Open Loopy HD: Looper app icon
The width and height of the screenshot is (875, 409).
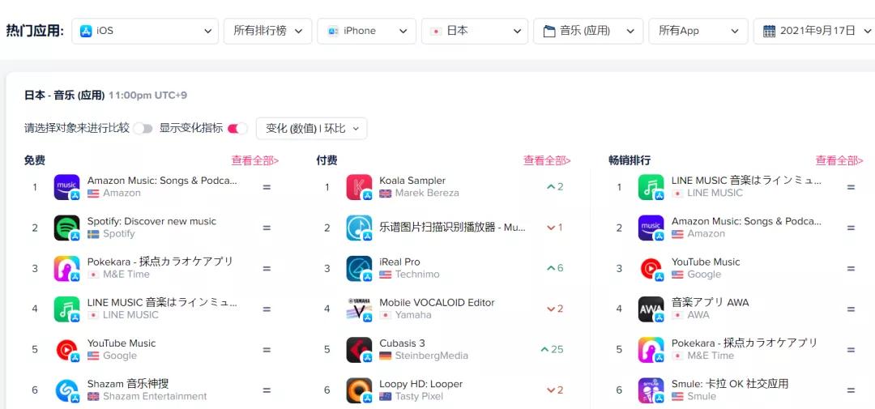pyautogui.click(x=359, y=390)
